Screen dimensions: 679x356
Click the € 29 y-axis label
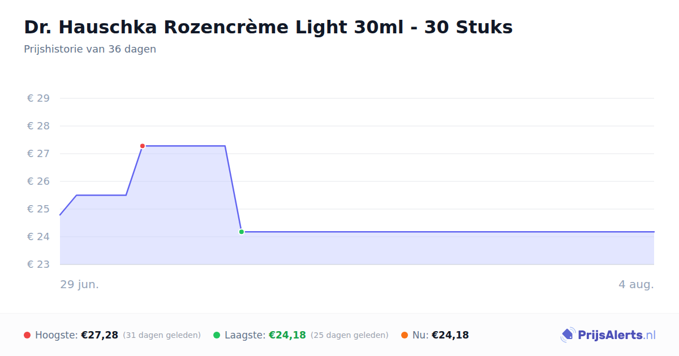click(x=38, y=98)
